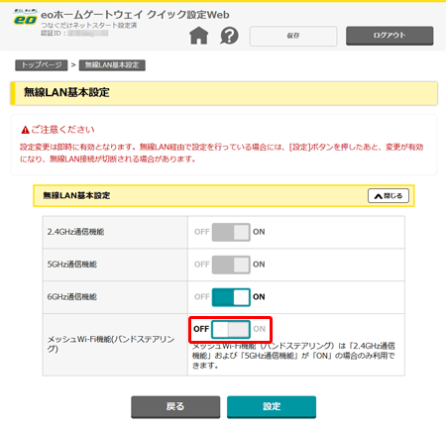Open the help question mark icon

[x=229, y=36]
